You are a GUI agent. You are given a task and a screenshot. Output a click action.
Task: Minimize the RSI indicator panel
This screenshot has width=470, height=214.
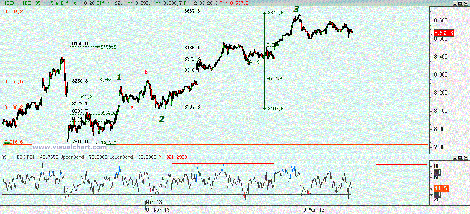454,157
